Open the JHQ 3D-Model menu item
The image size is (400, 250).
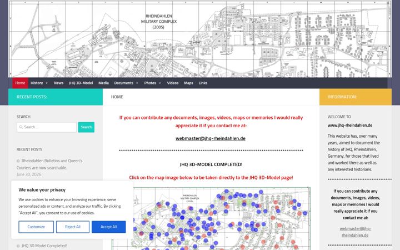coord(81,83)
